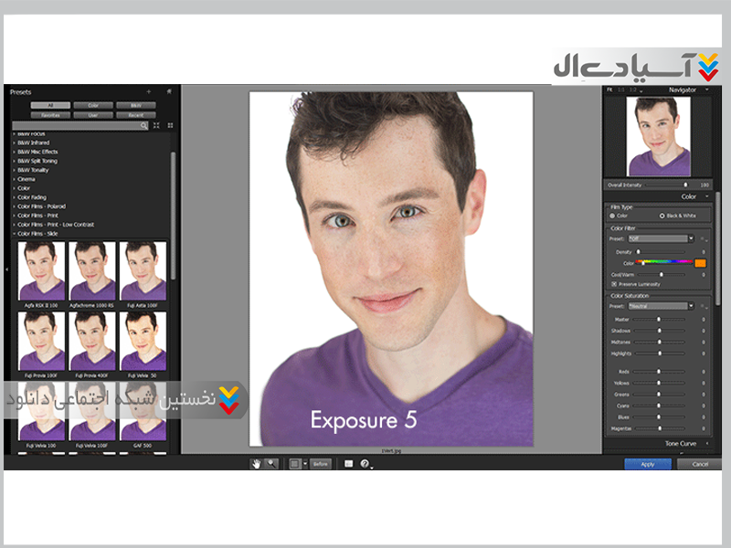Select the Zoom magnifier tool

coord(270,464)
